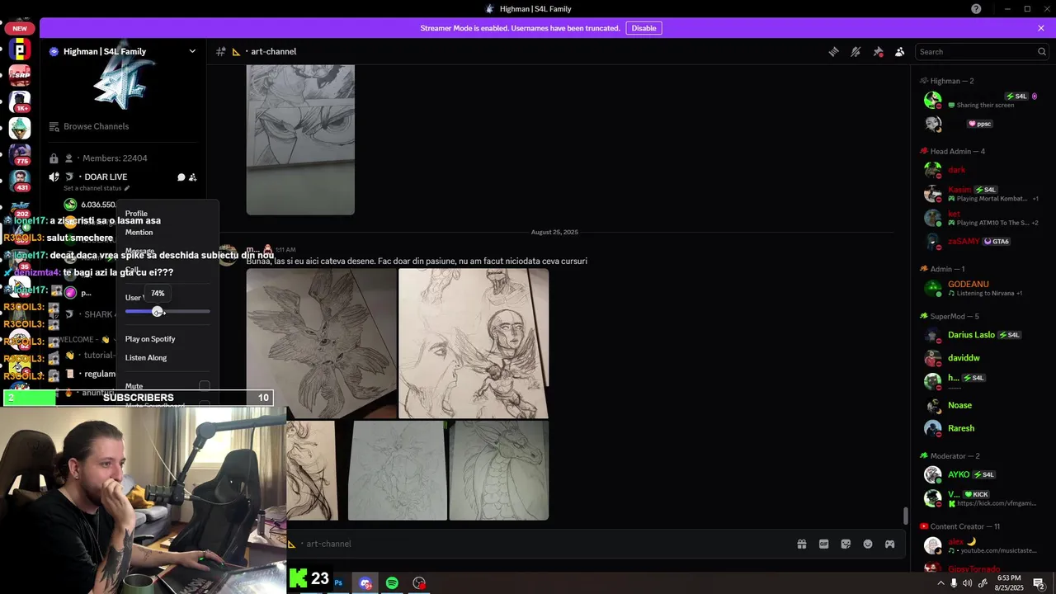The width and height of the screenshot is (1056, 594).
Task: Open server with P logo in sidebar
Action: 20,51
